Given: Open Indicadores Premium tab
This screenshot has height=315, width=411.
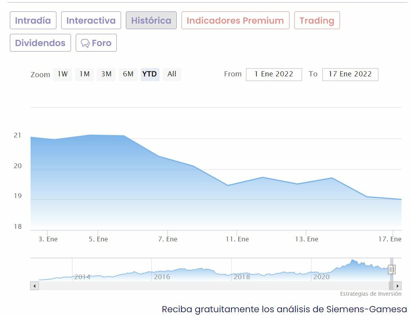Looking at the screenshot, I should (235, 20).
